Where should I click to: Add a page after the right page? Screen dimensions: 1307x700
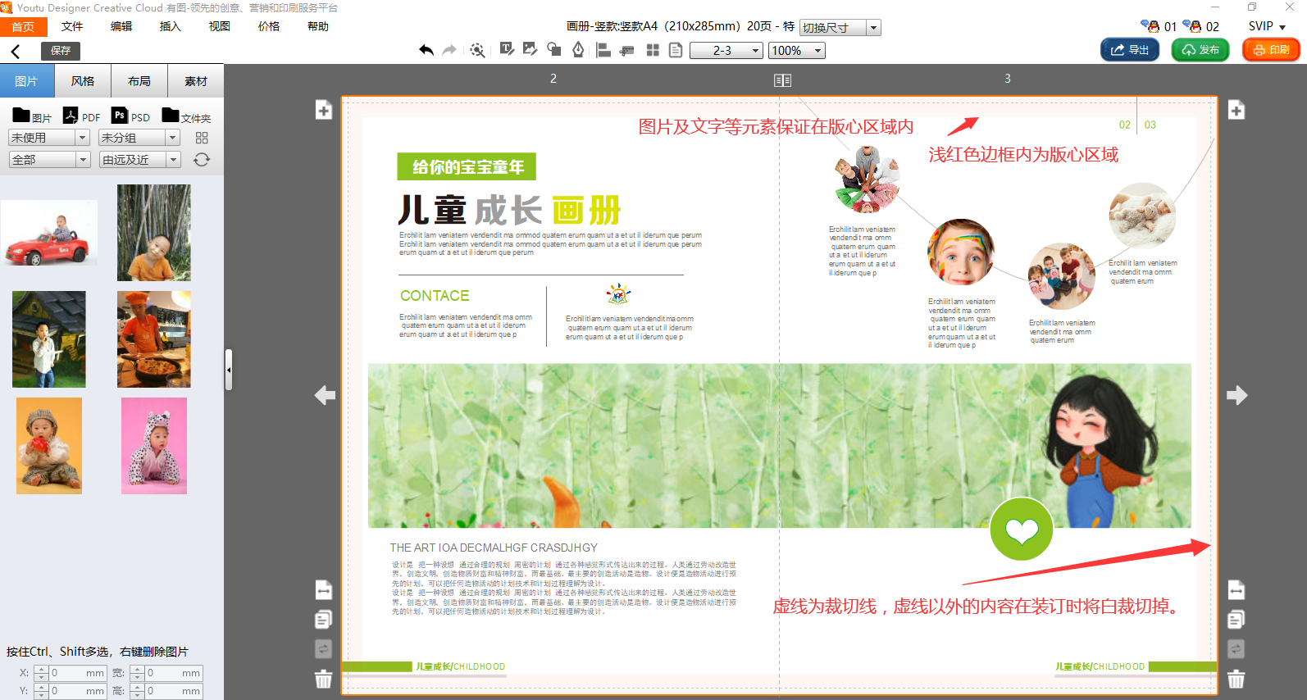tap(1236, 111)
